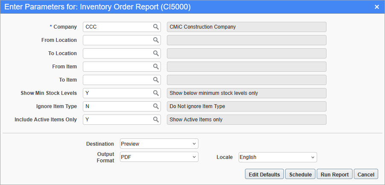Open the Company lookup magnifier icon
The height and width of the screenshot is (185, 385).
[x=156, y=27]
